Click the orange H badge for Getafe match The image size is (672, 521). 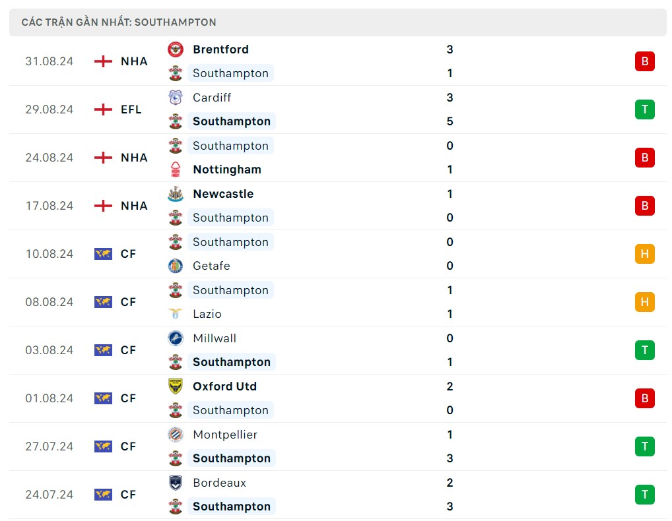[x=644, y=254]
